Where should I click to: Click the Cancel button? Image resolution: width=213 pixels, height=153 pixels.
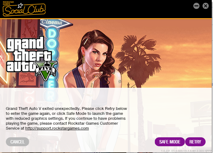pos(18,142)
